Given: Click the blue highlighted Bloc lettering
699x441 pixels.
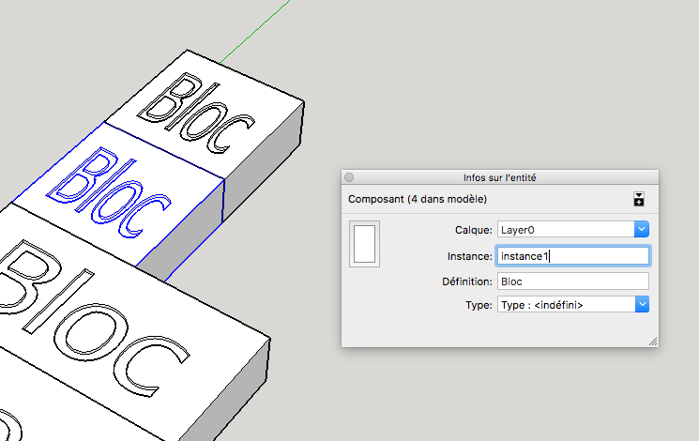Looking at the screenshot, I should pos(109,190).
